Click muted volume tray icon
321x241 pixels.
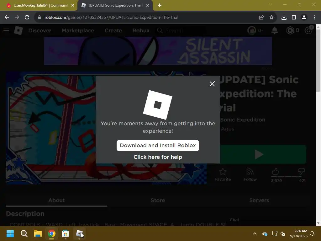coord(283,233)
